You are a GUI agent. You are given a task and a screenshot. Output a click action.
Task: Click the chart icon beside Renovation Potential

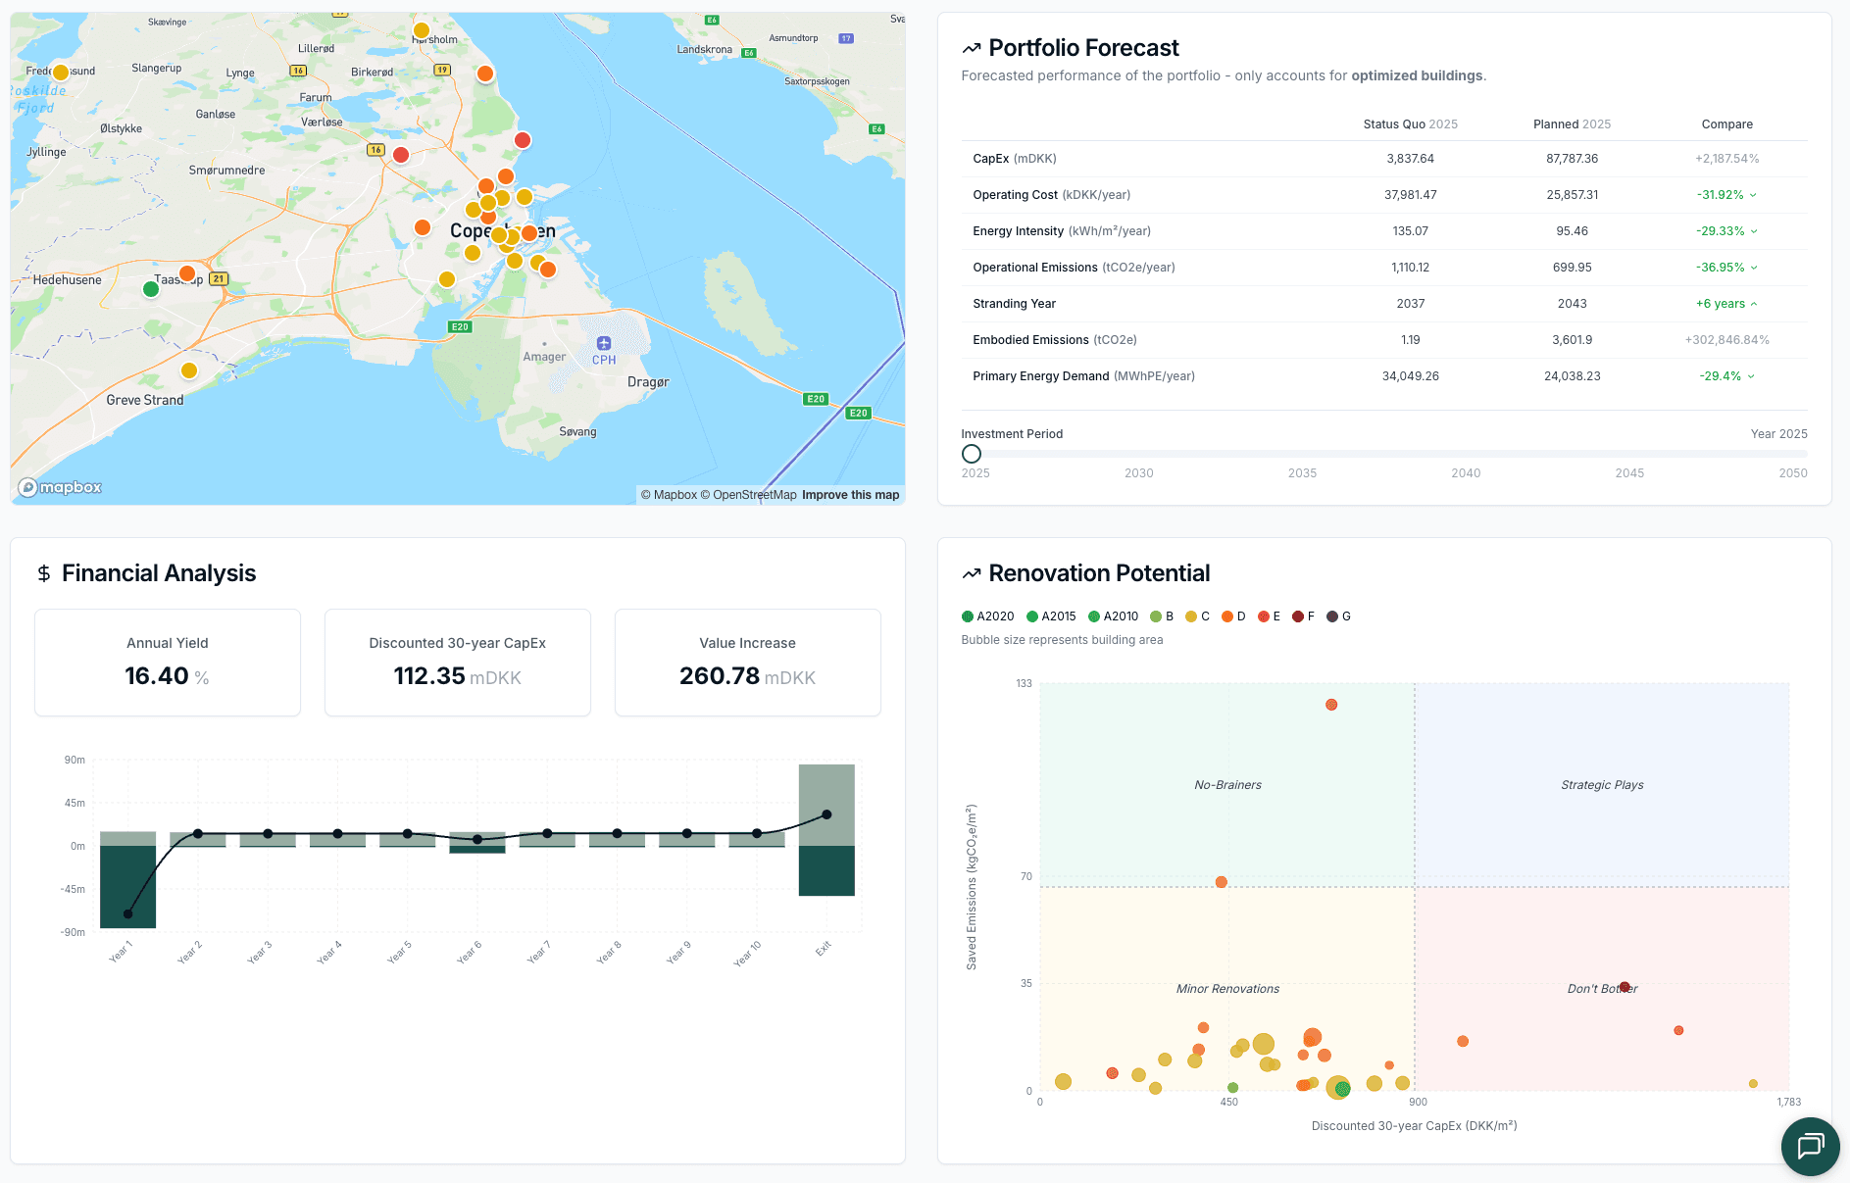click(971, 571)
